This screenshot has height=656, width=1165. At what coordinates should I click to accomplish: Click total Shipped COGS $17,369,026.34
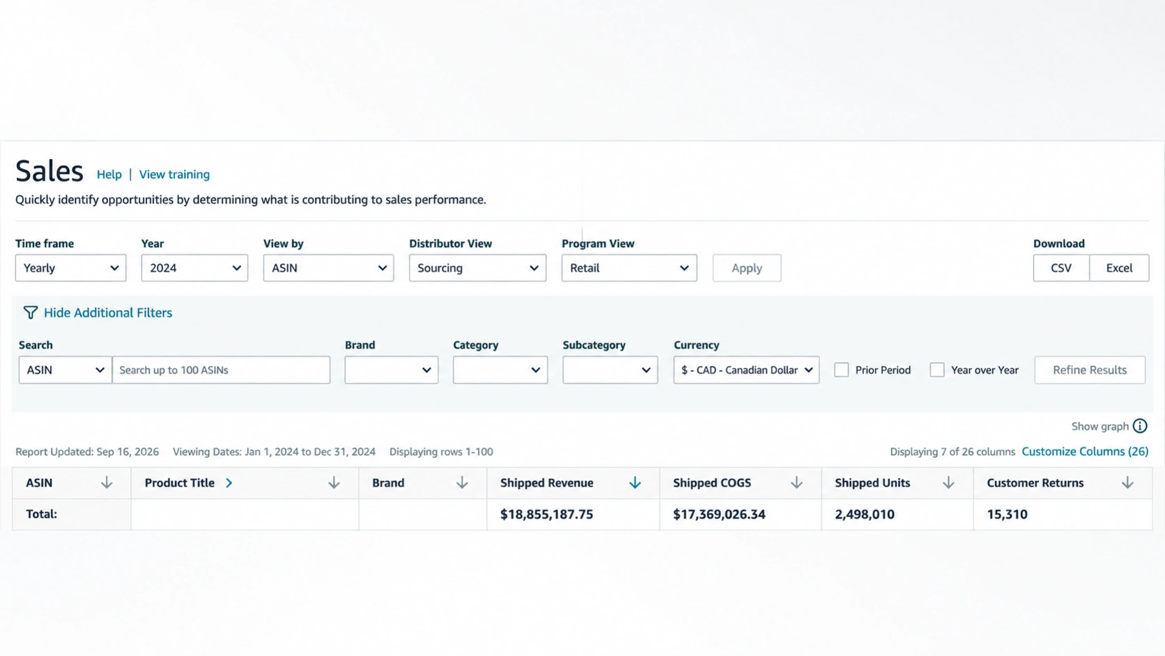click(719, 514)
